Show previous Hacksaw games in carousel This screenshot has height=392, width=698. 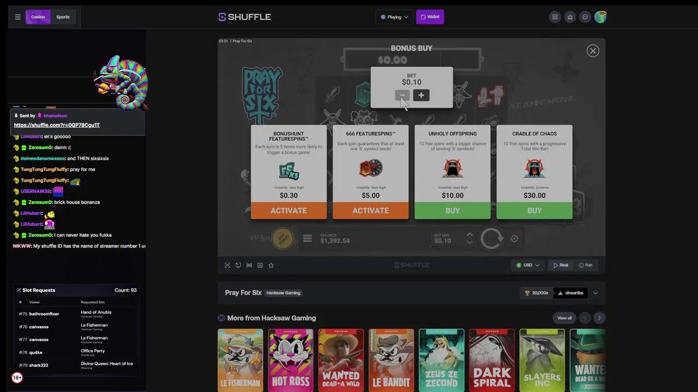585,318
